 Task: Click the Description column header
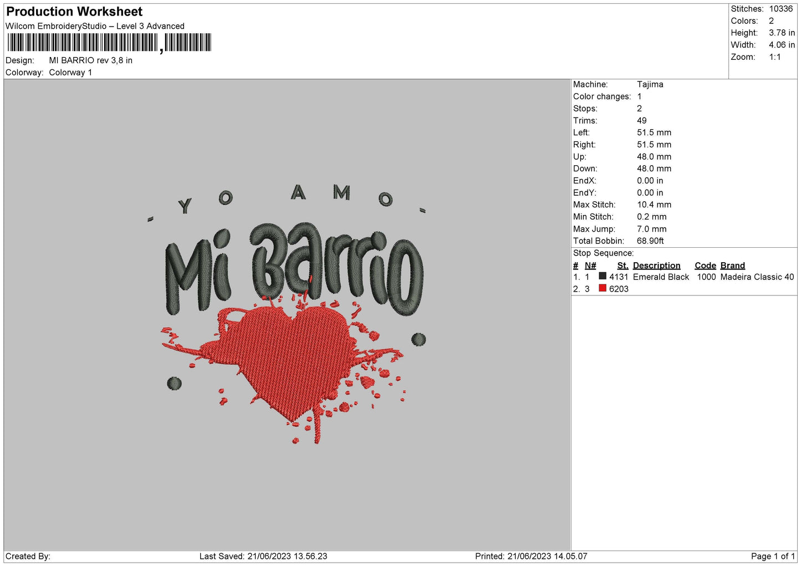656,266
